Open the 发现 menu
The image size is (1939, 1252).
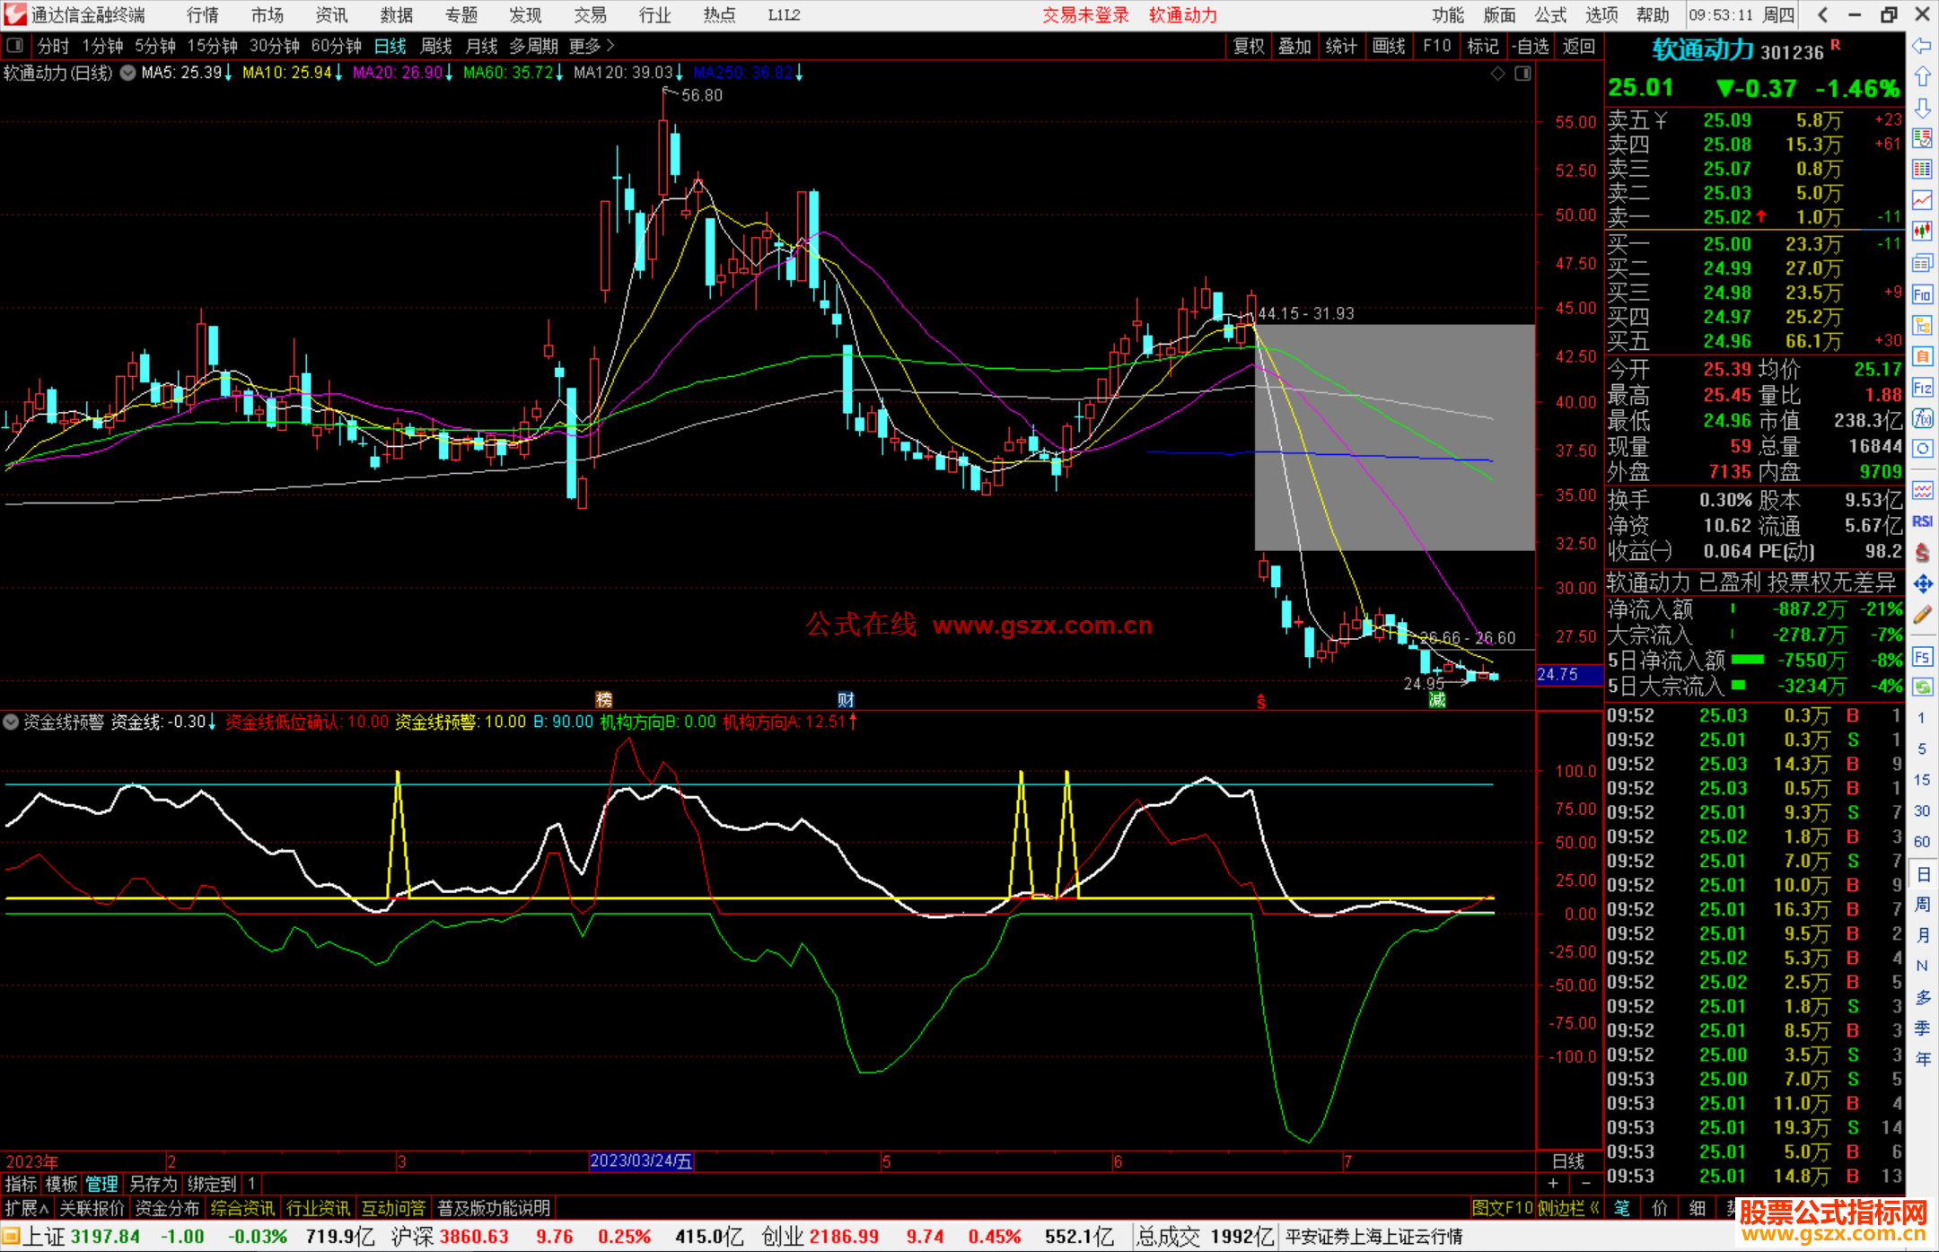coord(526,14)
